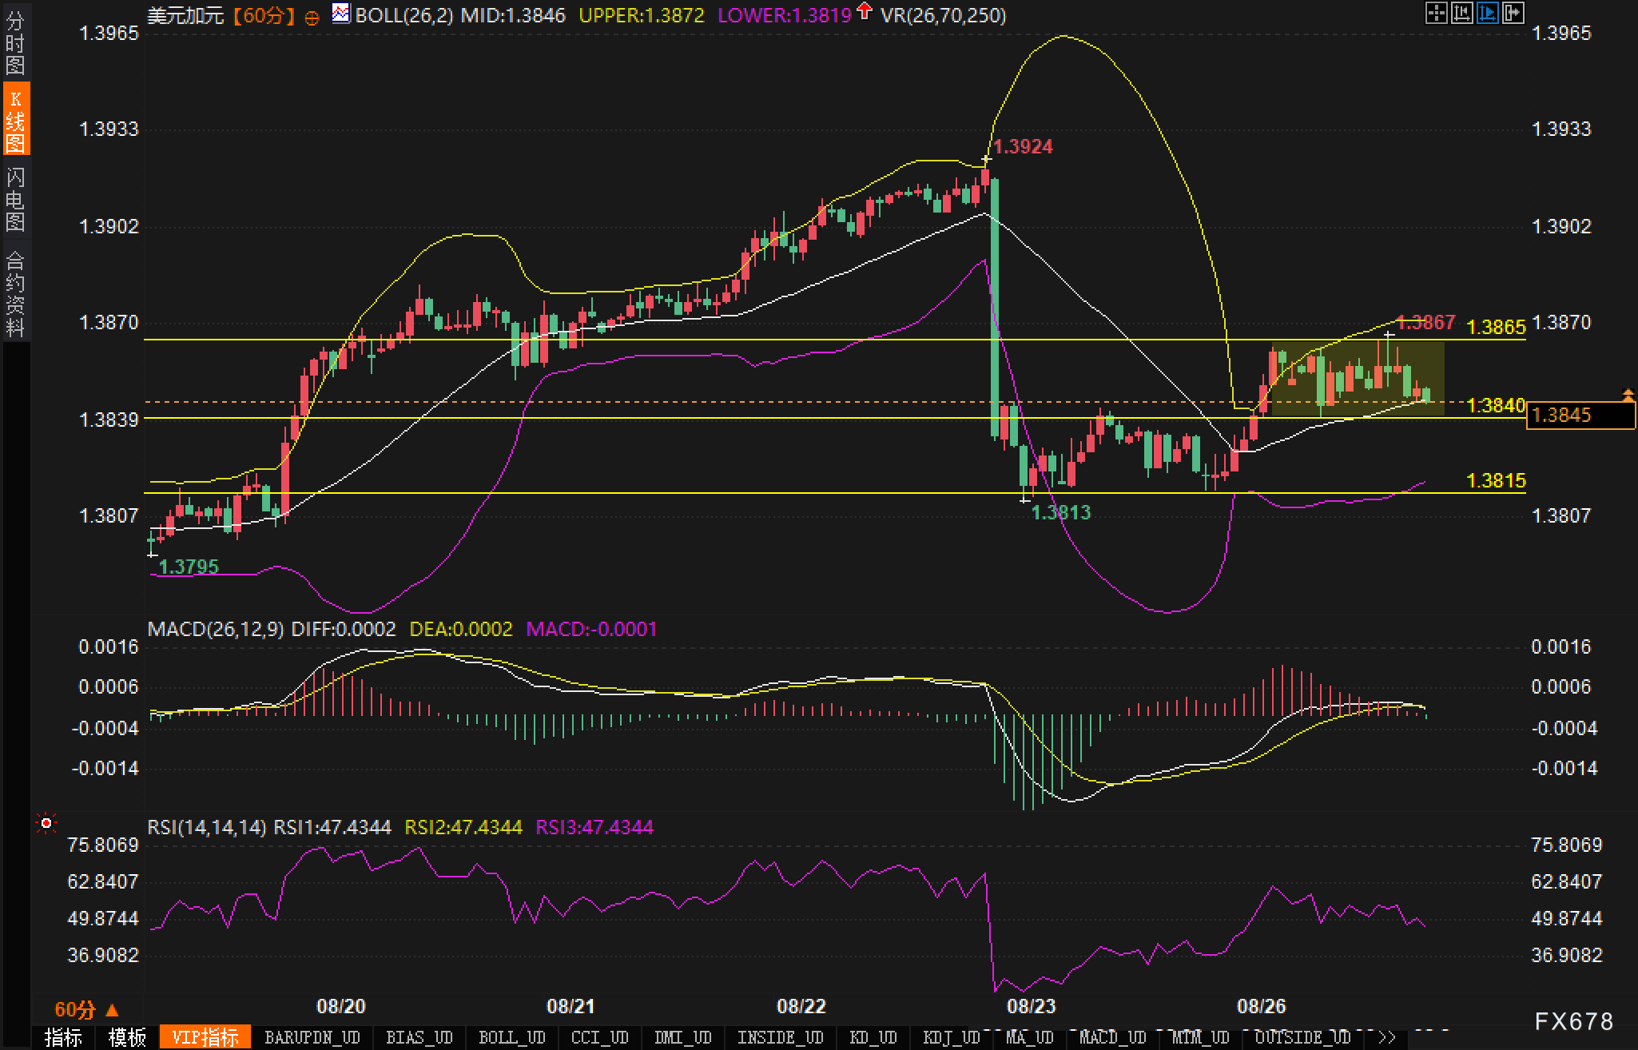Toggle the blue highlighted chart play icon
The height and width of the screenshot is (1050, 1638).
tap(1488, 13)
